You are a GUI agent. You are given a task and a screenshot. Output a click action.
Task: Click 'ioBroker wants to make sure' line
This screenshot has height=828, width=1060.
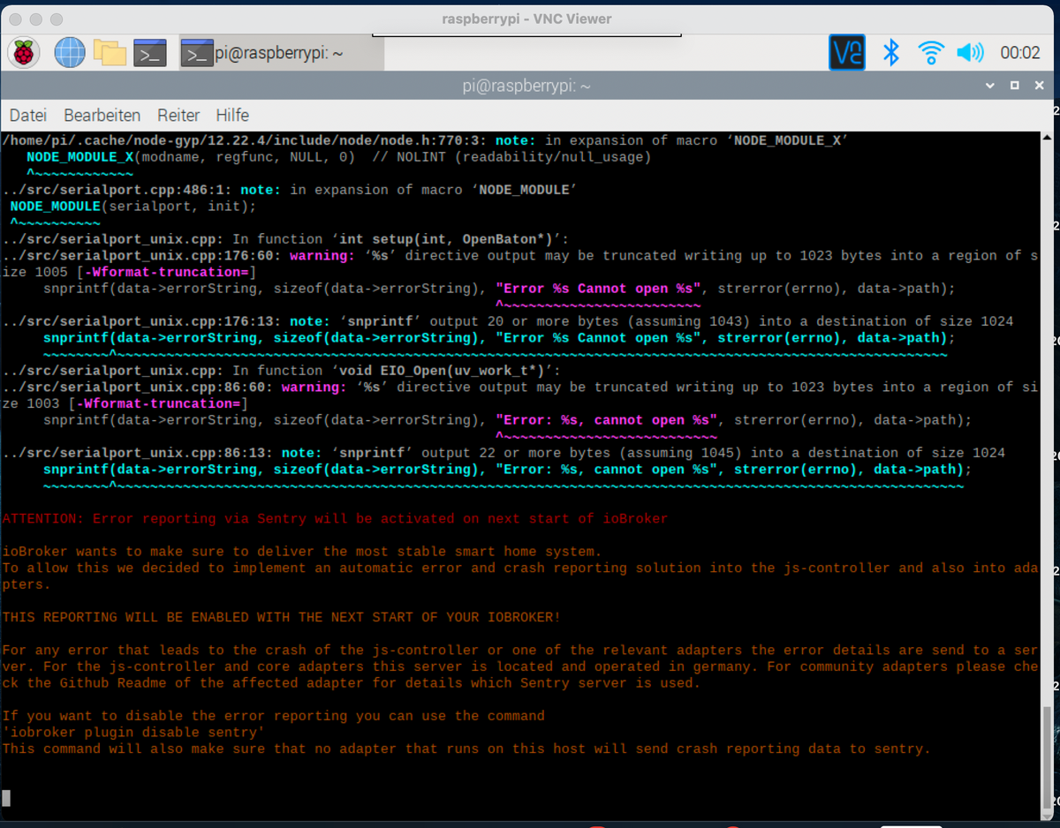pos(301,552)
